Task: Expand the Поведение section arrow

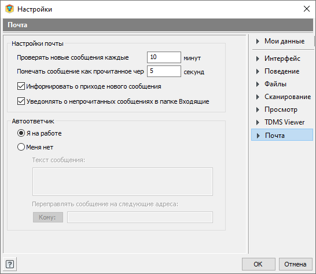Action: (258, 71)
